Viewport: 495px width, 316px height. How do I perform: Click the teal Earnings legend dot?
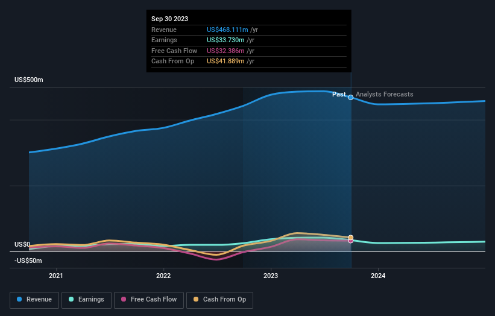71,299
